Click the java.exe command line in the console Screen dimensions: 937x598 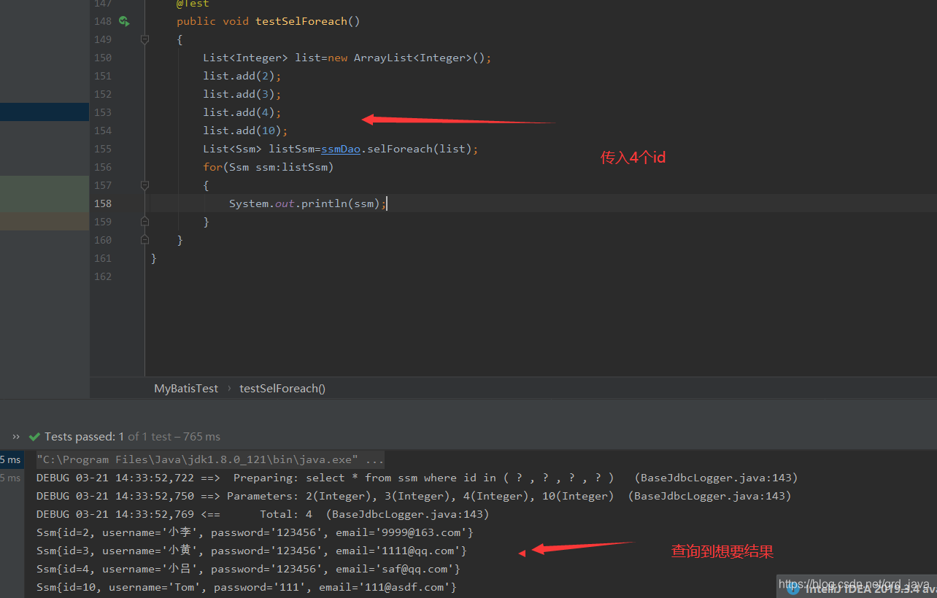pos(210,459)
